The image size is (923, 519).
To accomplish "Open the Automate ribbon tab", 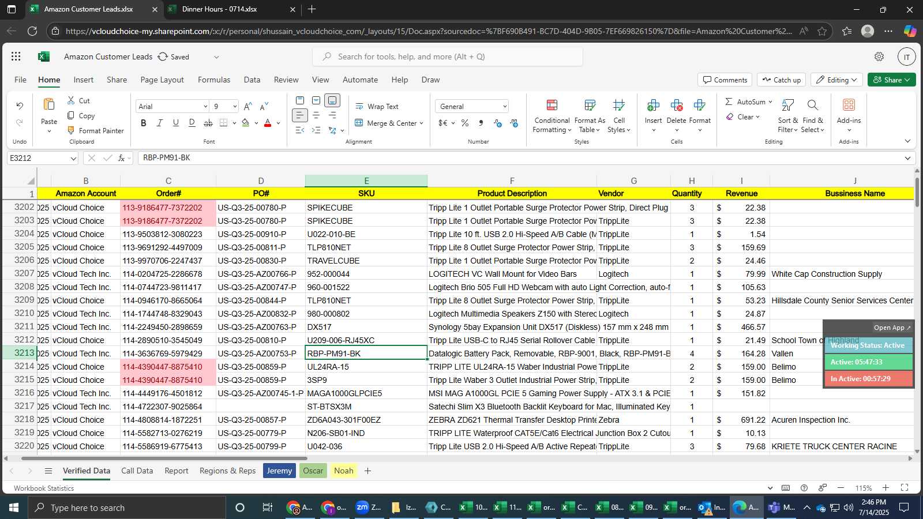I will pos(361,80).
